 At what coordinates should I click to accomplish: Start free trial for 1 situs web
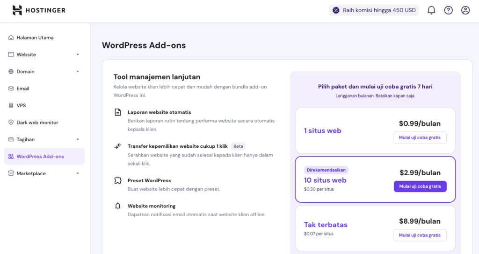[x=420, y=137]
